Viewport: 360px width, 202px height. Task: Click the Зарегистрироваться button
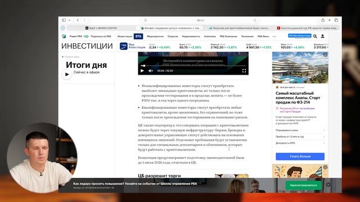click(303, 185)
